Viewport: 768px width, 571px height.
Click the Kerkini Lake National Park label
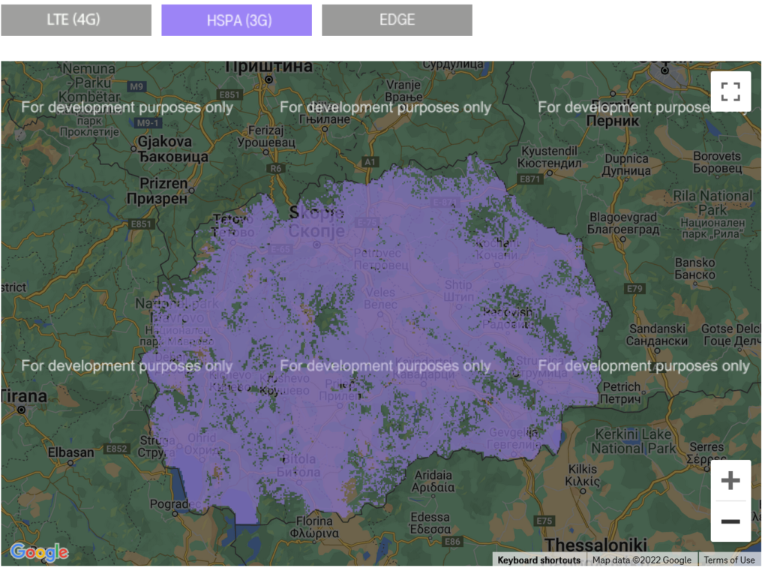coord(634,441)
